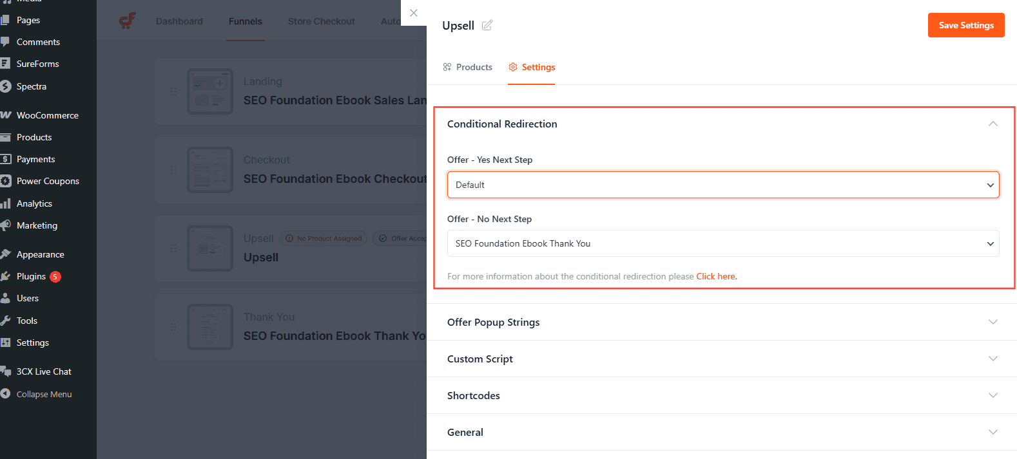Close the Upsell settings panel with X

[414, 13]
